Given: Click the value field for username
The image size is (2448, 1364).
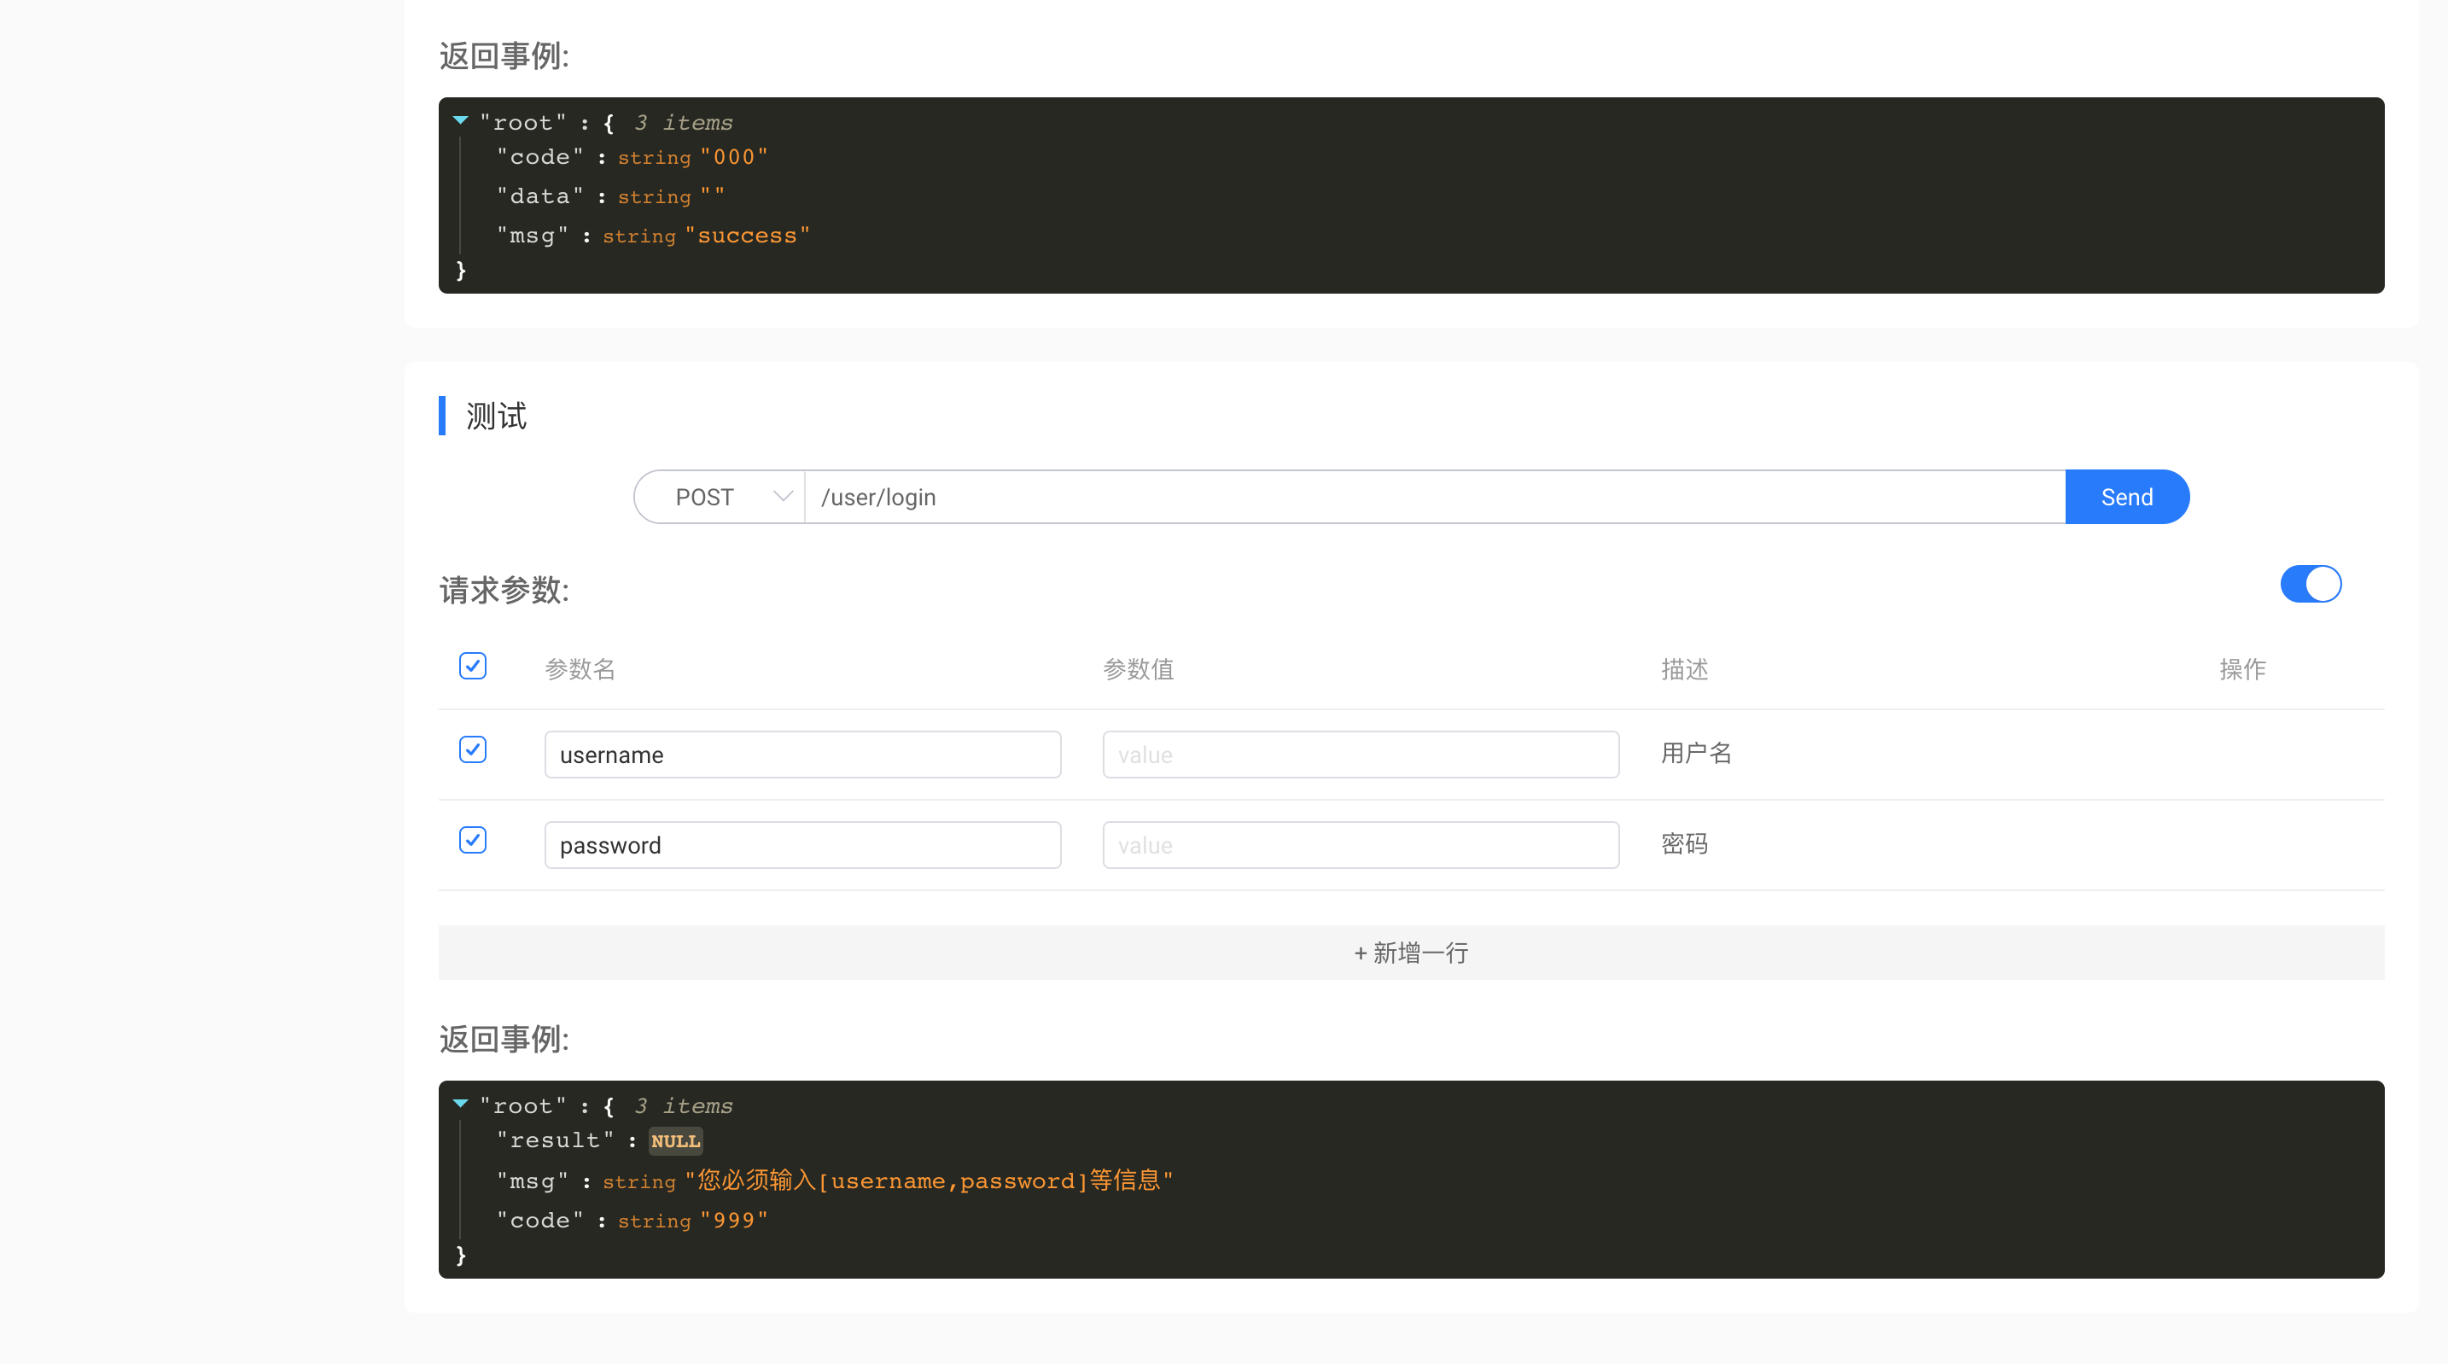Looking at the screenshot, I should 1360,755.
